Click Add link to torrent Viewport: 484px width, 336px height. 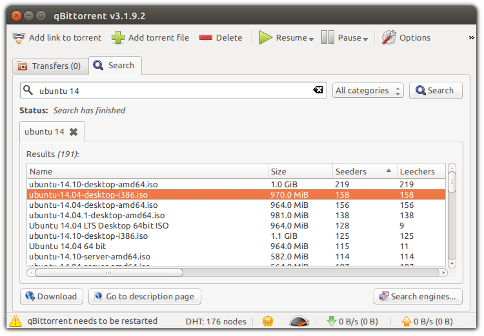(x=57, y=37)
